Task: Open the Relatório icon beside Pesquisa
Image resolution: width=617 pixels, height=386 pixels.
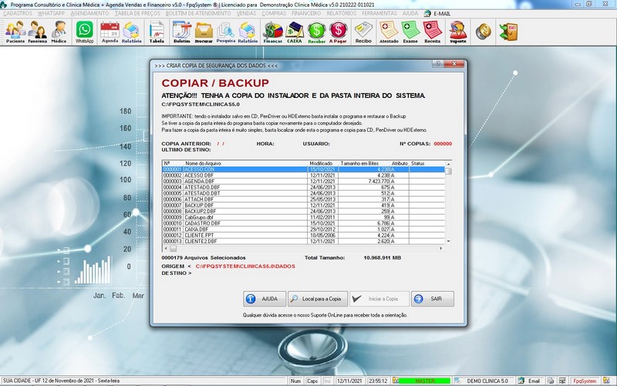Action: 248,32
